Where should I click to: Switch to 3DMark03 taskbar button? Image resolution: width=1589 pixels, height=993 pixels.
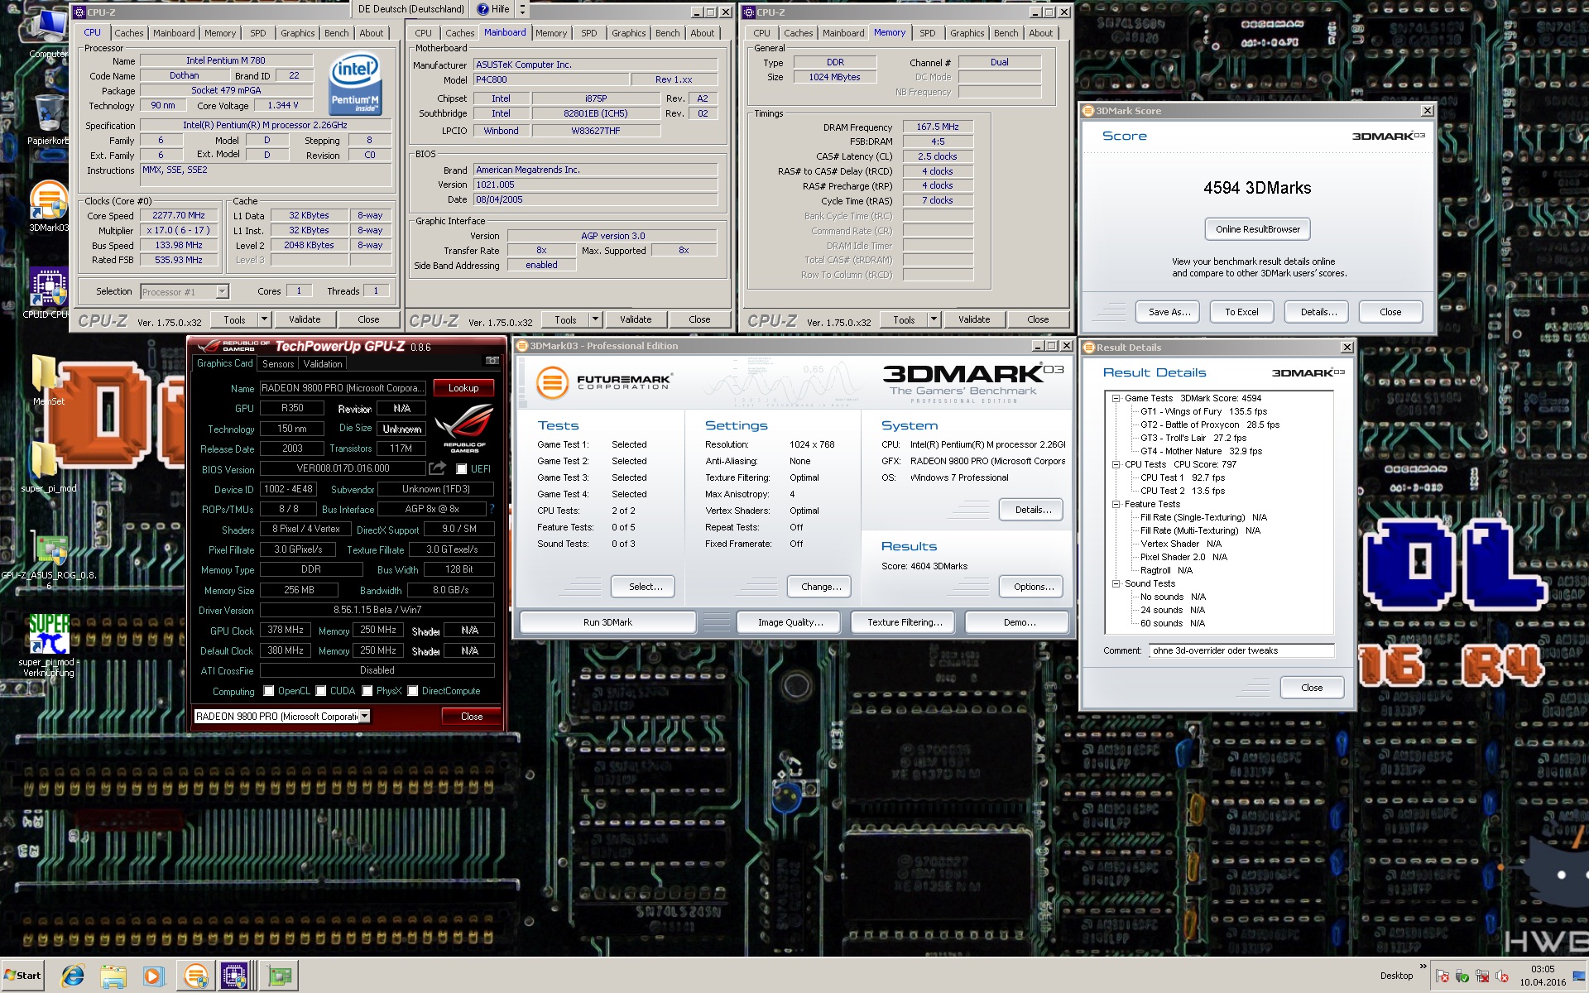point(195,976)
